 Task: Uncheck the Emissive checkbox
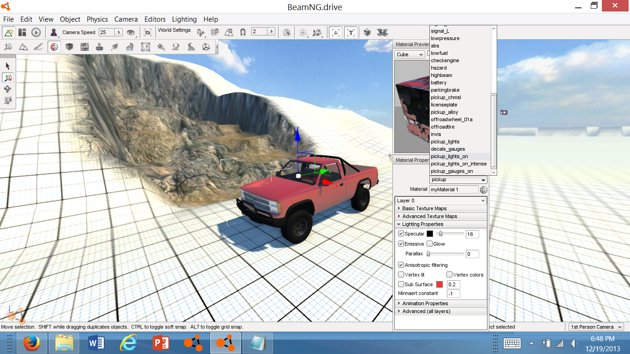[401, 244]
